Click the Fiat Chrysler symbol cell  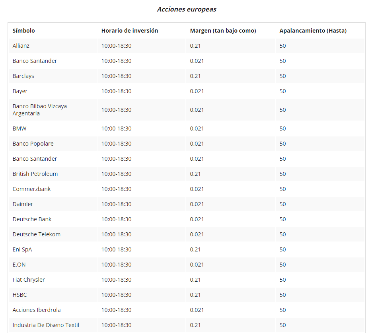(x=29, y=280)
